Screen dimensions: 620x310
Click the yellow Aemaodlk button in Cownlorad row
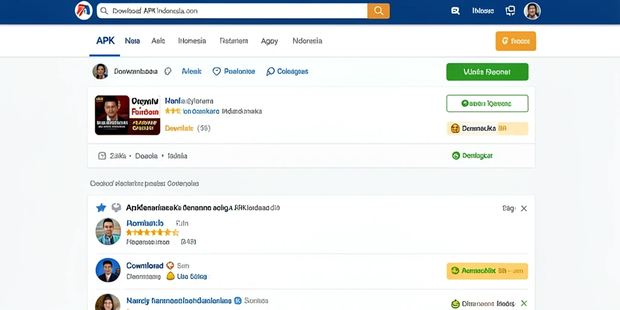click(487, 271)
